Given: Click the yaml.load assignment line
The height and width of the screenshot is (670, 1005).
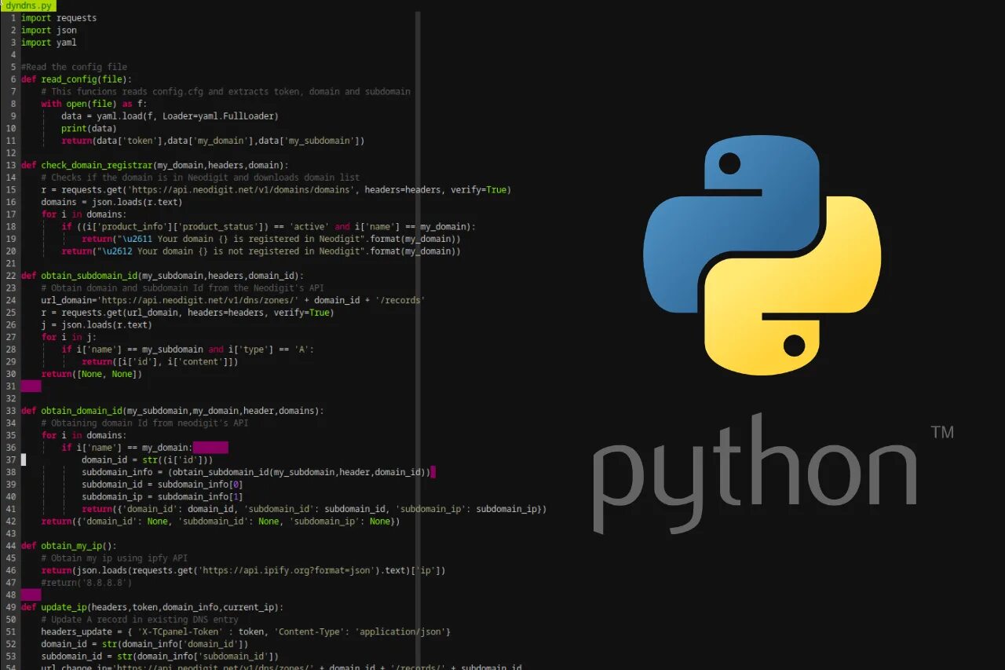Looking at the screenshot, I should 170,116.
